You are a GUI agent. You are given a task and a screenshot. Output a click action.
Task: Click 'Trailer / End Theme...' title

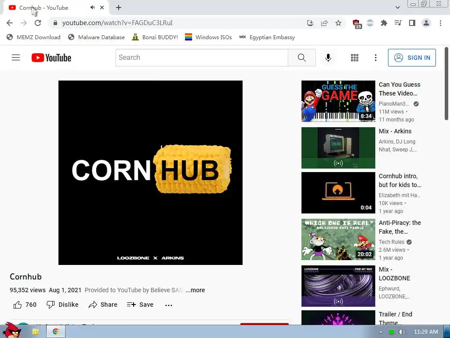click(x=396, y=318)
